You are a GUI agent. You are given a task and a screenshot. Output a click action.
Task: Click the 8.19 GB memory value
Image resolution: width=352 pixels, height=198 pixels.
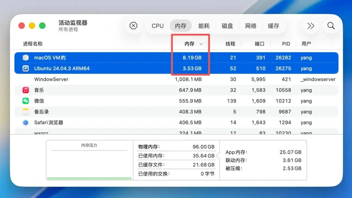[x=192, y=58]
